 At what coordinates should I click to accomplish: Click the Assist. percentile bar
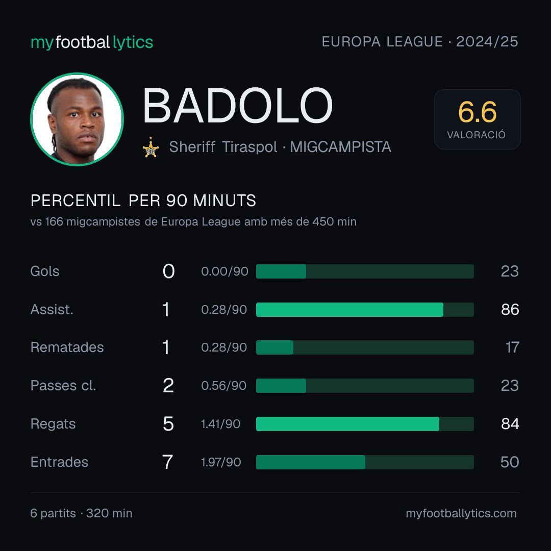coord(365,310)
